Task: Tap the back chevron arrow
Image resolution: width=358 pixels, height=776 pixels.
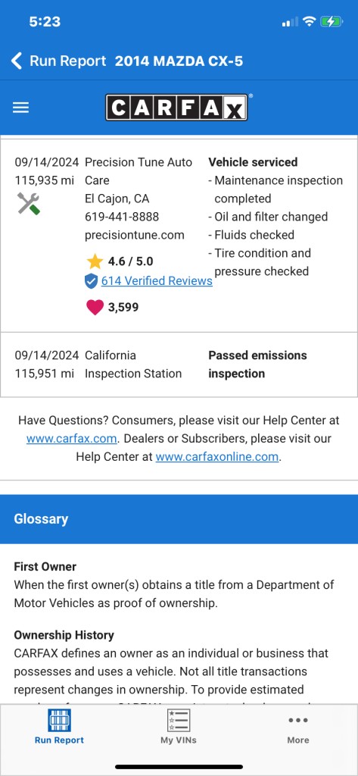Action: point(17,61)
